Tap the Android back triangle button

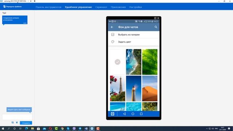click(125, 114)
